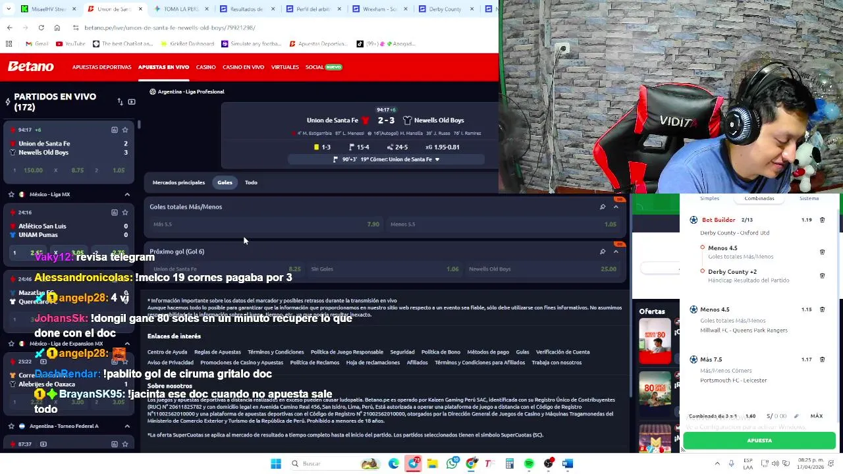Collapse the Próximo gol (Gol 6) market
The width and height of the screenshot is (843, 474).
pos(616,251)
